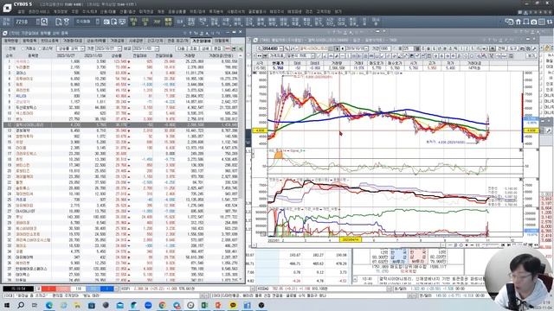Select the 한화에어로스페이스 row in ranking list

[x=121, y=269]
